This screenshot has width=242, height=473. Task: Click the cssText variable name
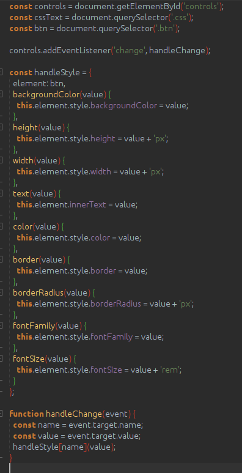click(48, 18)
